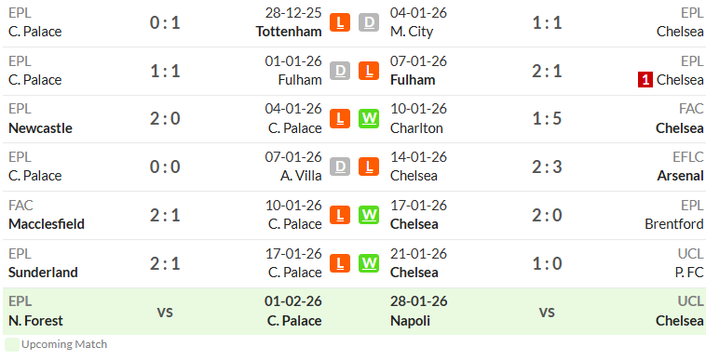Open the 2:3 Chelsea vs Arsenal score

pyautogui.click(x=547, y=167)
